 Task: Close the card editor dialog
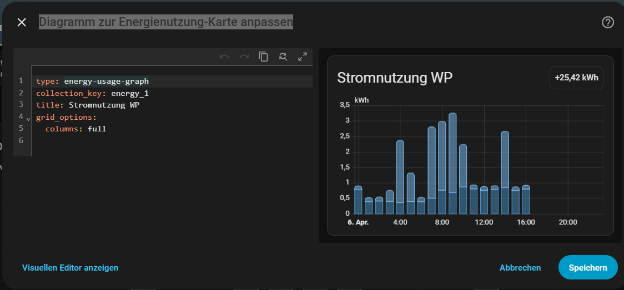coord(22,22)
